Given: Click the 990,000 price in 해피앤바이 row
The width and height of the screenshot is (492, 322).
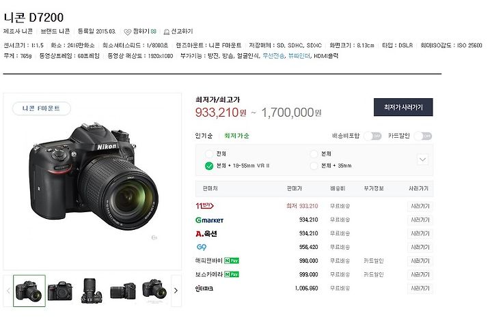Looking at the screenshot, I should click(x=308, y=261).
